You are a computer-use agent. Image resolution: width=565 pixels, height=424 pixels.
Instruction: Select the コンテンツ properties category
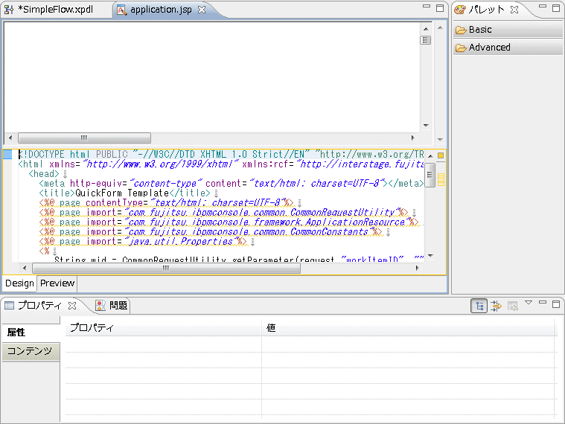pyautogui.click(x=30, y=351)
